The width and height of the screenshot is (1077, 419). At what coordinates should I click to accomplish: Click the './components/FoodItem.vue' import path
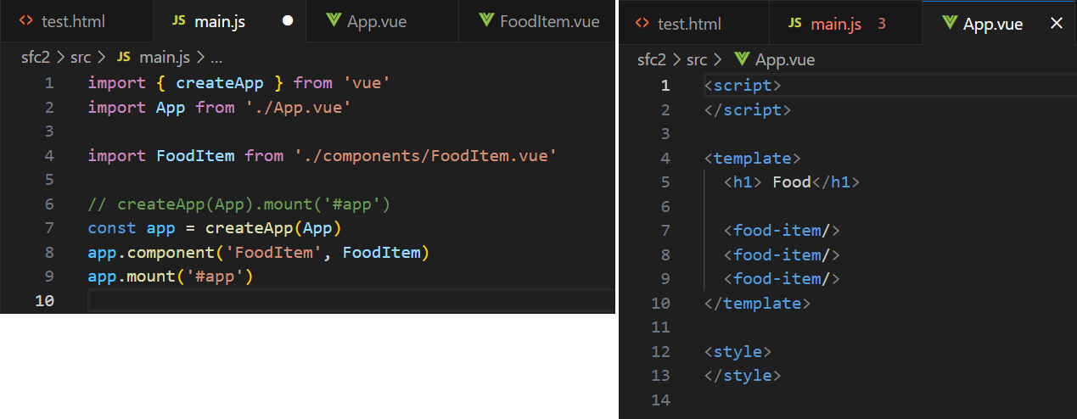click(425, 156)
